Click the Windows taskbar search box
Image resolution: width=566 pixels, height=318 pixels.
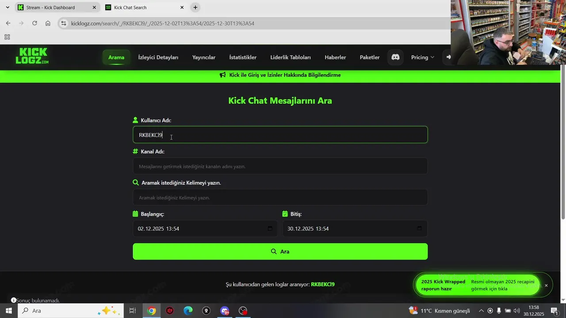coord(70,311)
